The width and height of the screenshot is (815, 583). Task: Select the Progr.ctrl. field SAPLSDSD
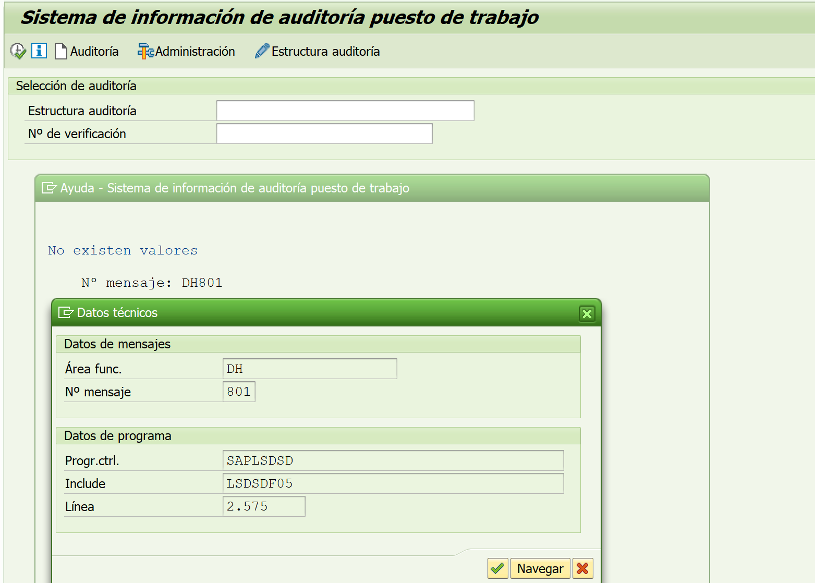(393, 460)
